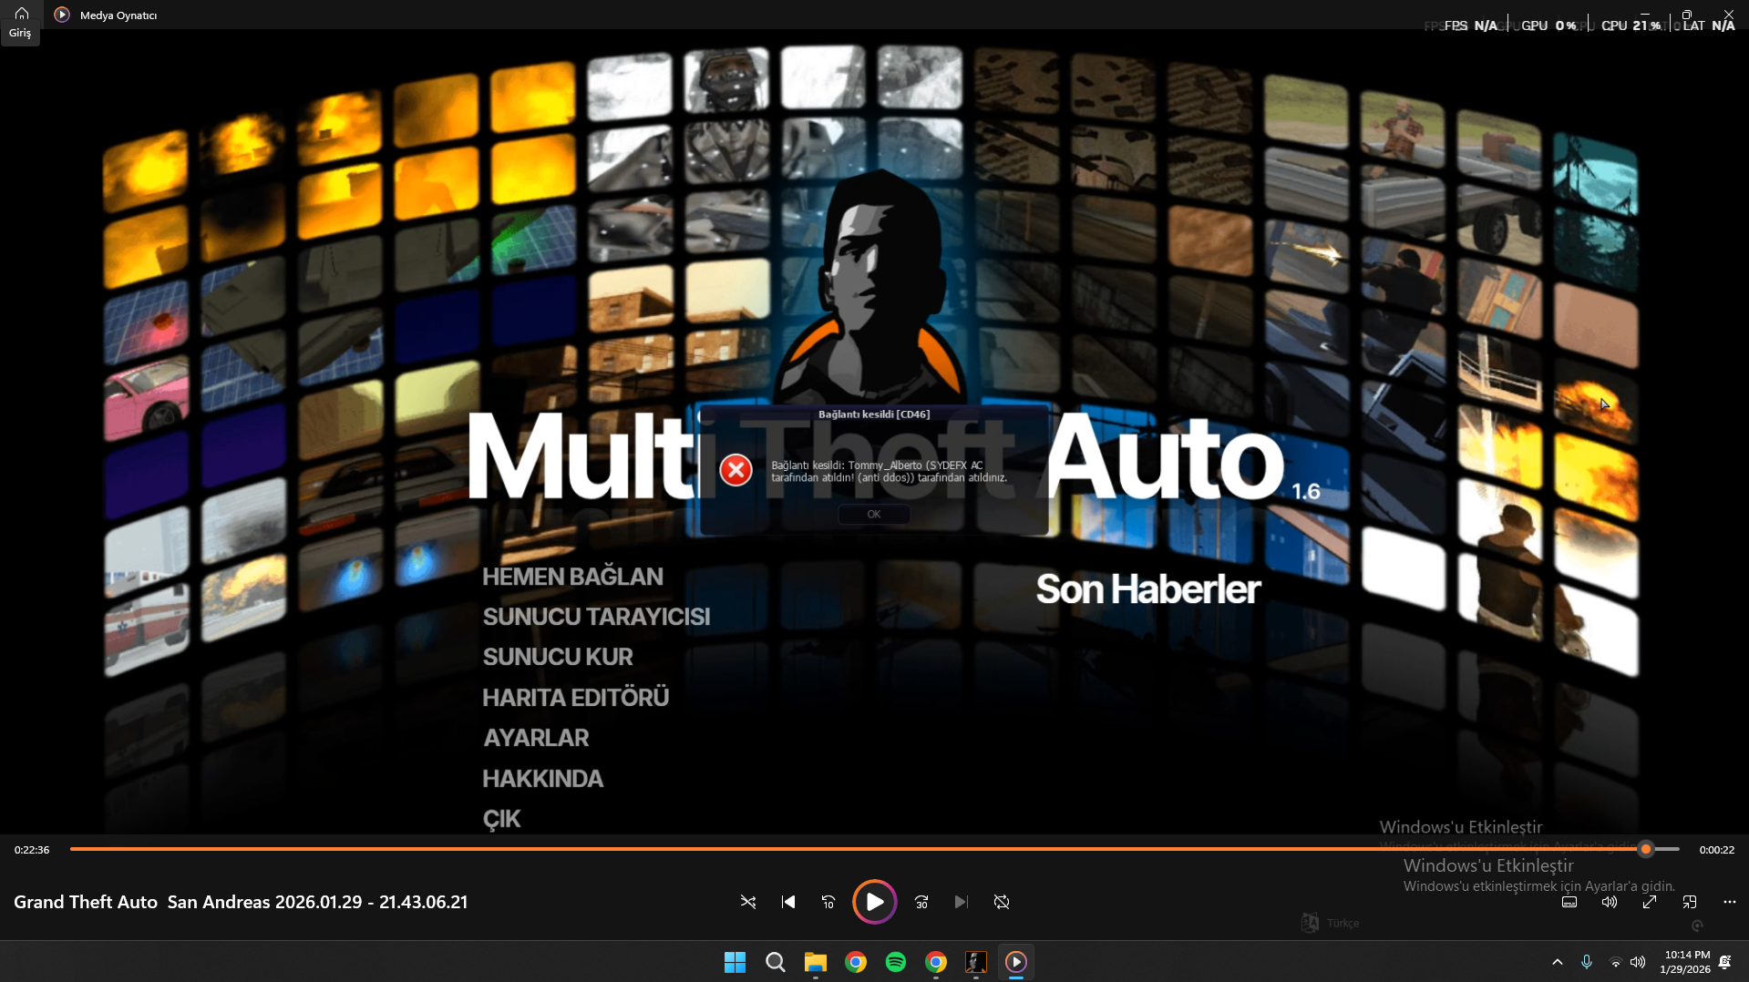Open File Explorer from the taskbar
Image resolution: width=1749 pixels, height=982 pixels.
click(815, 962)
